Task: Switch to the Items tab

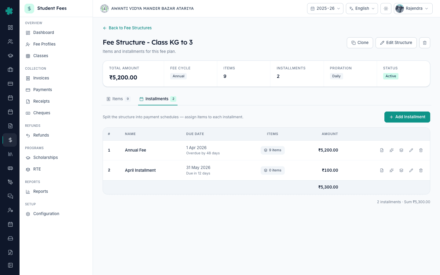Action: click(x=119, y=99)
